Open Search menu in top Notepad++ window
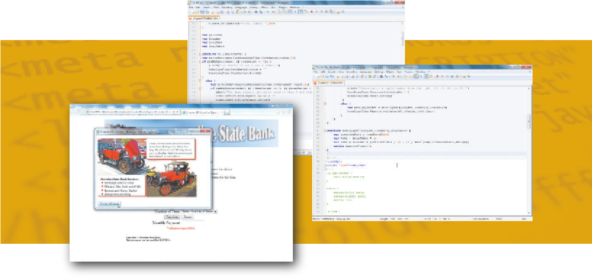This screenshot has width=592, height=279. (x=206, y=7)
